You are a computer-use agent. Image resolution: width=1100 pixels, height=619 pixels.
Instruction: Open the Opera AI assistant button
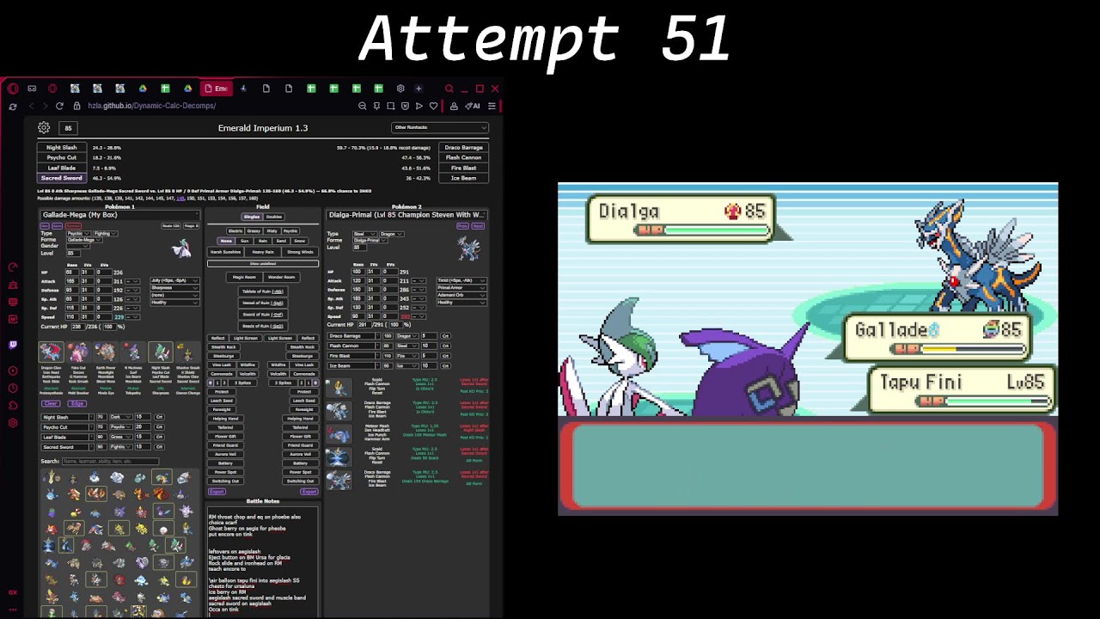[x=472, y=106]
